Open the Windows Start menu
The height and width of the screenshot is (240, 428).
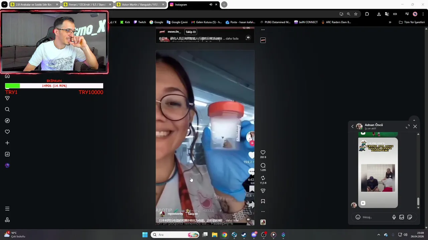pyautogui.click(x=145, y=235)
